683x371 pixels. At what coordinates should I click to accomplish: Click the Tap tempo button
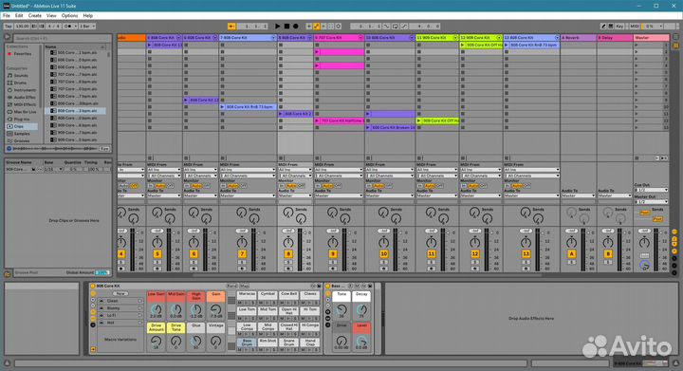[8, 27]
